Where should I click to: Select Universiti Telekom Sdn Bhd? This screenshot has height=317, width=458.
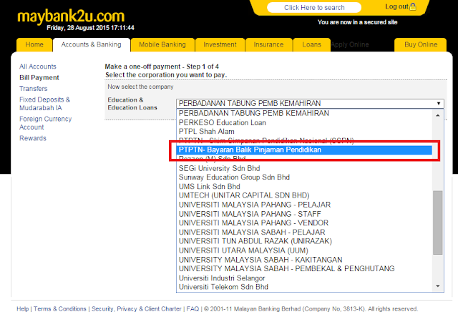point(304,287)
